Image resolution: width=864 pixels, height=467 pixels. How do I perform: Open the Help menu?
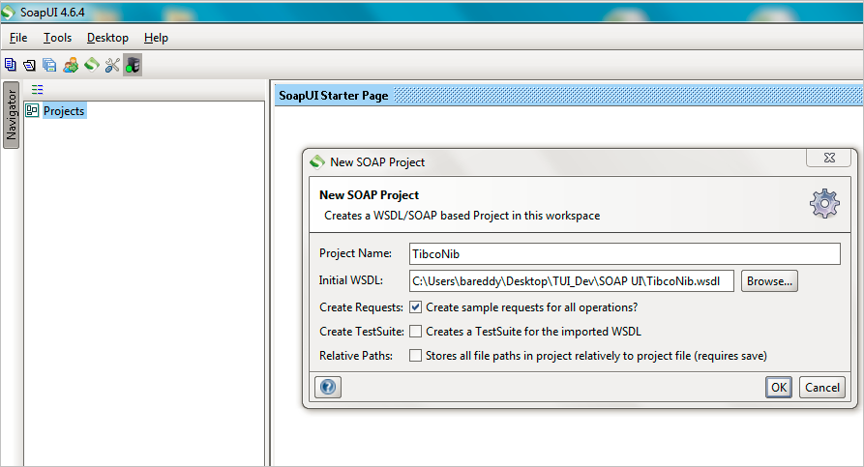pos(156,38)
